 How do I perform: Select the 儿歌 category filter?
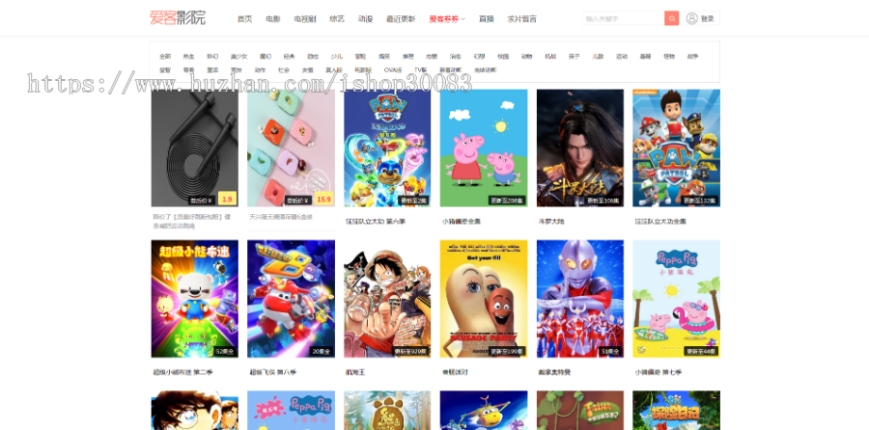pos(598,57)
